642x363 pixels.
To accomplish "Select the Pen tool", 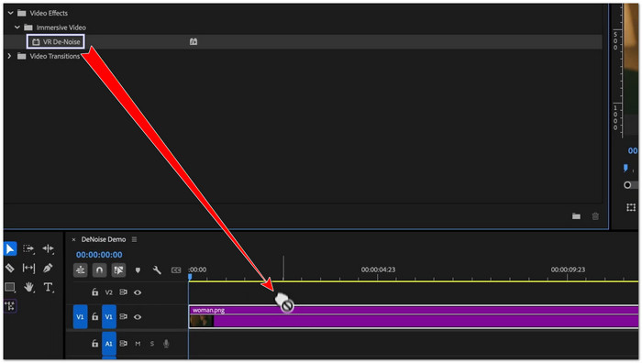I will click(48, 268).
